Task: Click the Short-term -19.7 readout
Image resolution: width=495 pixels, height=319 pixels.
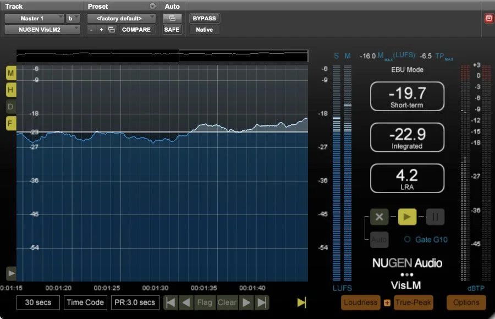Action: point(407,96)
